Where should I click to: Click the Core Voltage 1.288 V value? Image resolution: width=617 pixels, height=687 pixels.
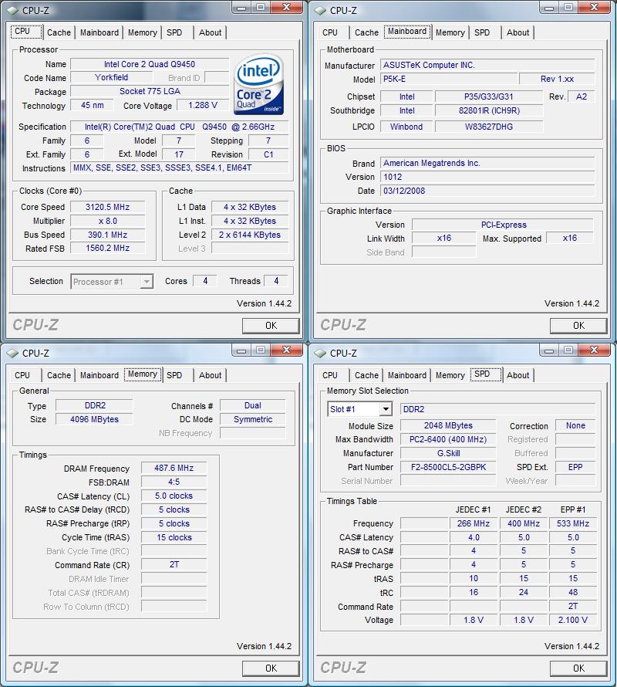point(203,105)
